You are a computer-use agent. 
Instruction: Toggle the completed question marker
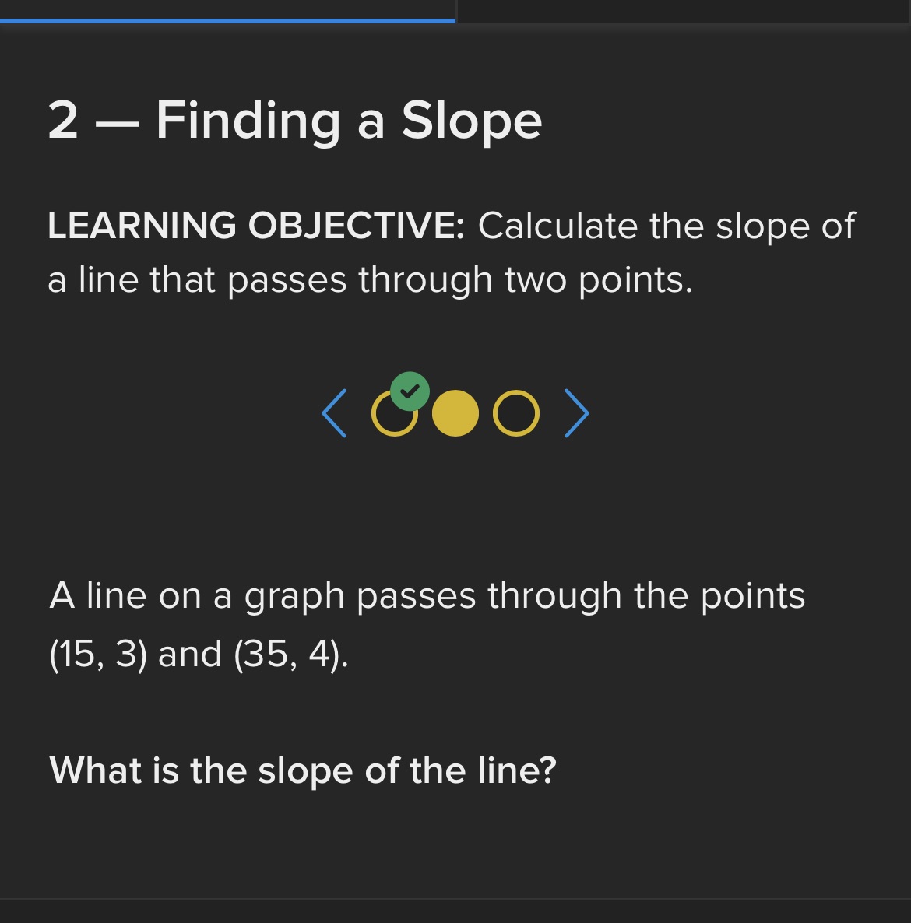pyautogui.click(x=410, y=391)
